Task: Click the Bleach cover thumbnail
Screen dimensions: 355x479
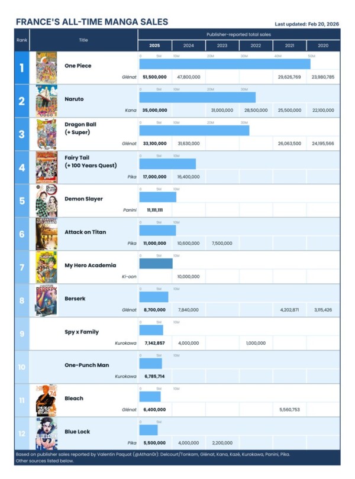Action: pos(46,400)
